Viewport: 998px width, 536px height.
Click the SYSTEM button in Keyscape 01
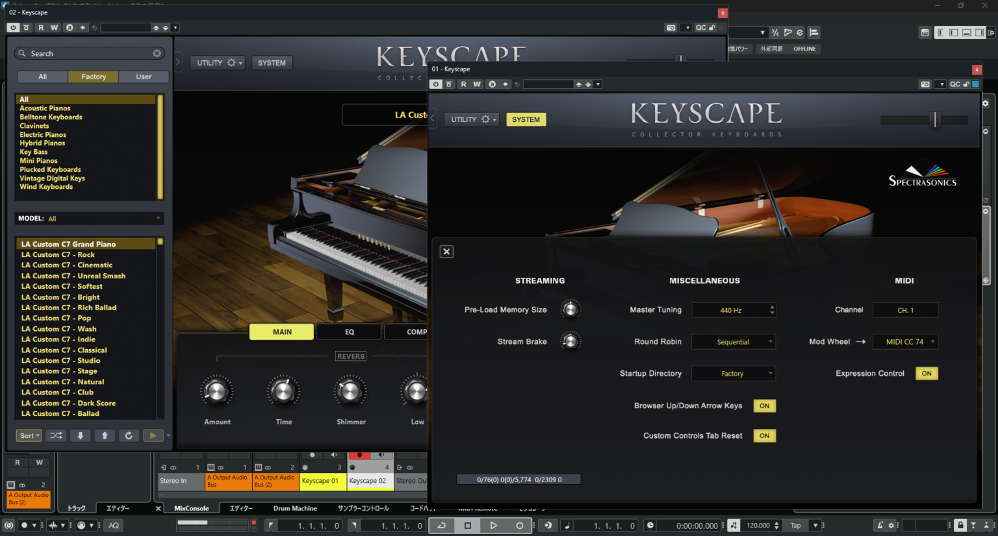(526, 119)
